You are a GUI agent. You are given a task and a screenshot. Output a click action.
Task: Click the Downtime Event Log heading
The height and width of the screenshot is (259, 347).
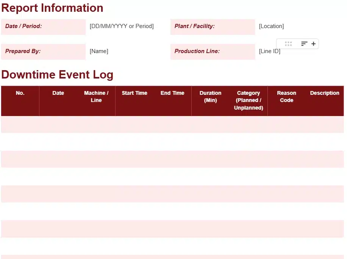[57, 75]
